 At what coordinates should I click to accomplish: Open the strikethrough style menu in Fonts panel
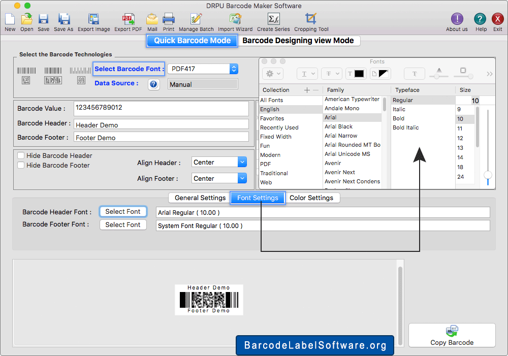[332, 74]
